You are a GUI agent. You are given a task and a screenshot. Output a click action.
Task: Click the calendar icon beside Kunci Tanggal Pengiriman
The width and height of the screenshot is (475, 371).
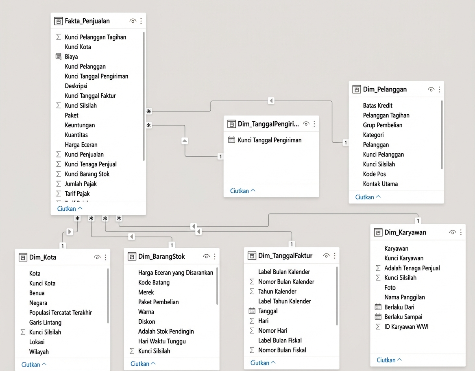tap(231, 140)
